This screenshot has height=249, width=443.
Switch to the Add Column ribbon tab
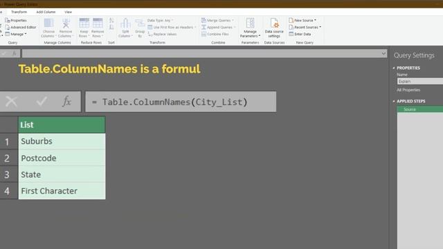[x=46, y=12]
